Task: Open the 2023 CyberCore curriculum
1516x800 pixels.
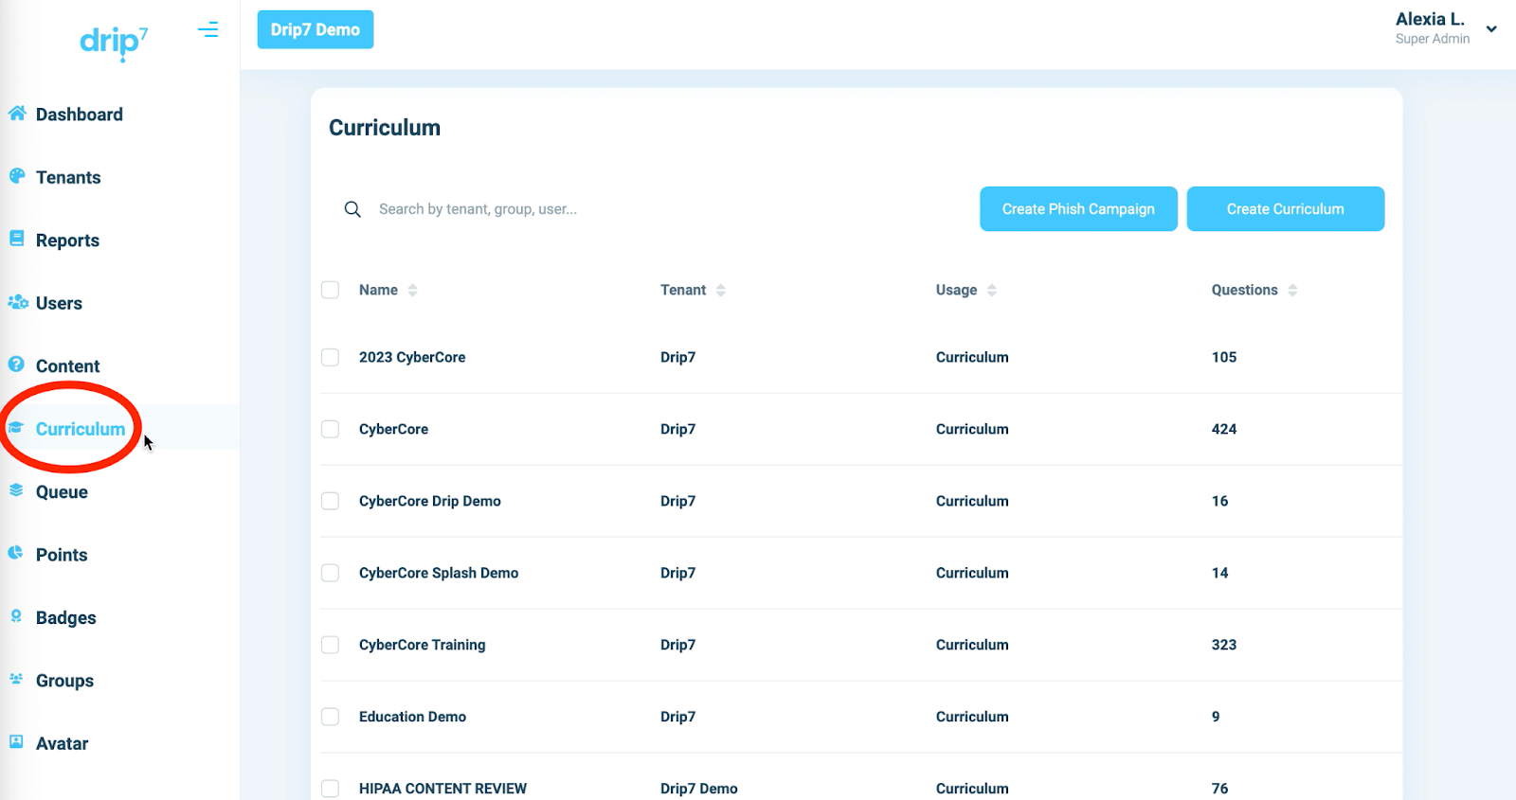Action: [412, 357]
